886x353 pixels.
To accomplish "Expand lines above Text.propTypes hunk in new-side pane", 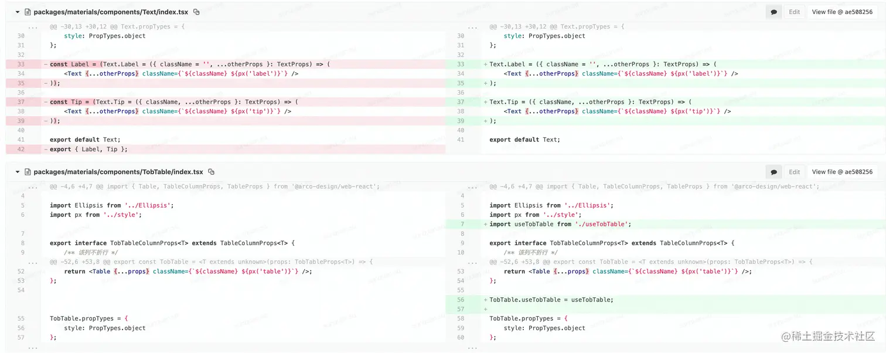I will point(473,26).
